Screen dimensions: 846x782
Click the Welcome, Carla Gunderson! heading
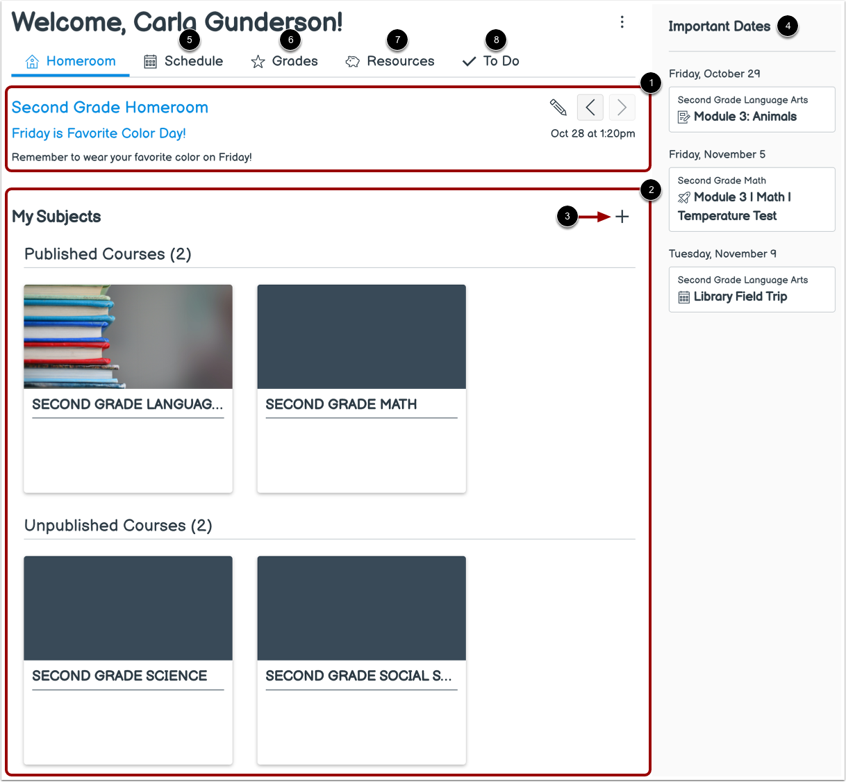coord(177,22)
